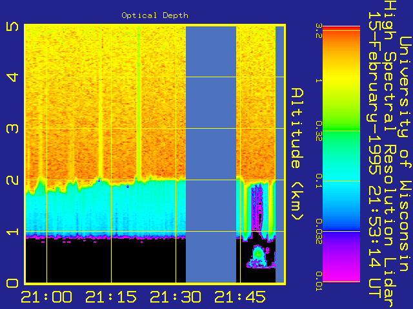Screen dimensions: 413x309
Task: Click the altitude axis label 0
Action: click(12, 283)
